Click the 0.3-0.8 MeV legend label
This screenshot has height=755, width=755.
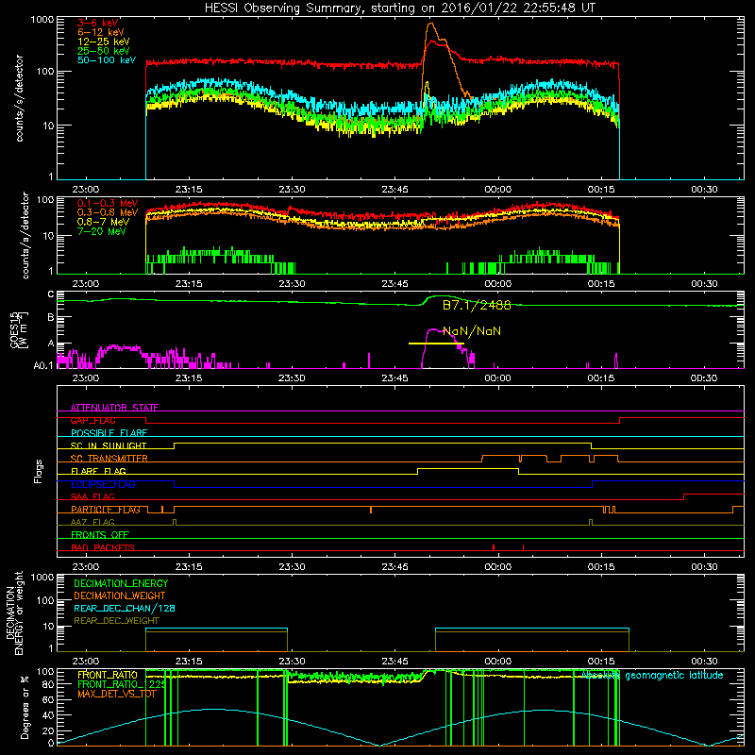[108, 213]
